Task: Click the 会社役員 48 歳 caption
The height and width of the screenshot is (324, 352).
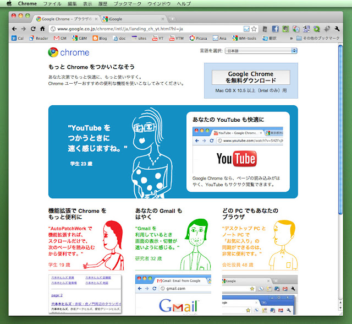Action: (238, 265)
